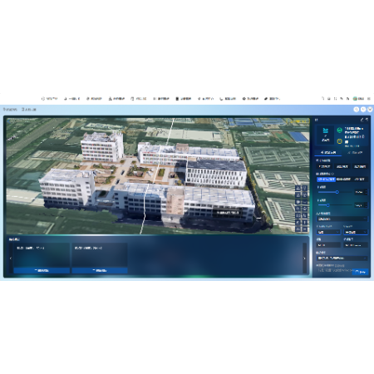Select the third segmented mode option
The image size is (374, 374).
360,180
